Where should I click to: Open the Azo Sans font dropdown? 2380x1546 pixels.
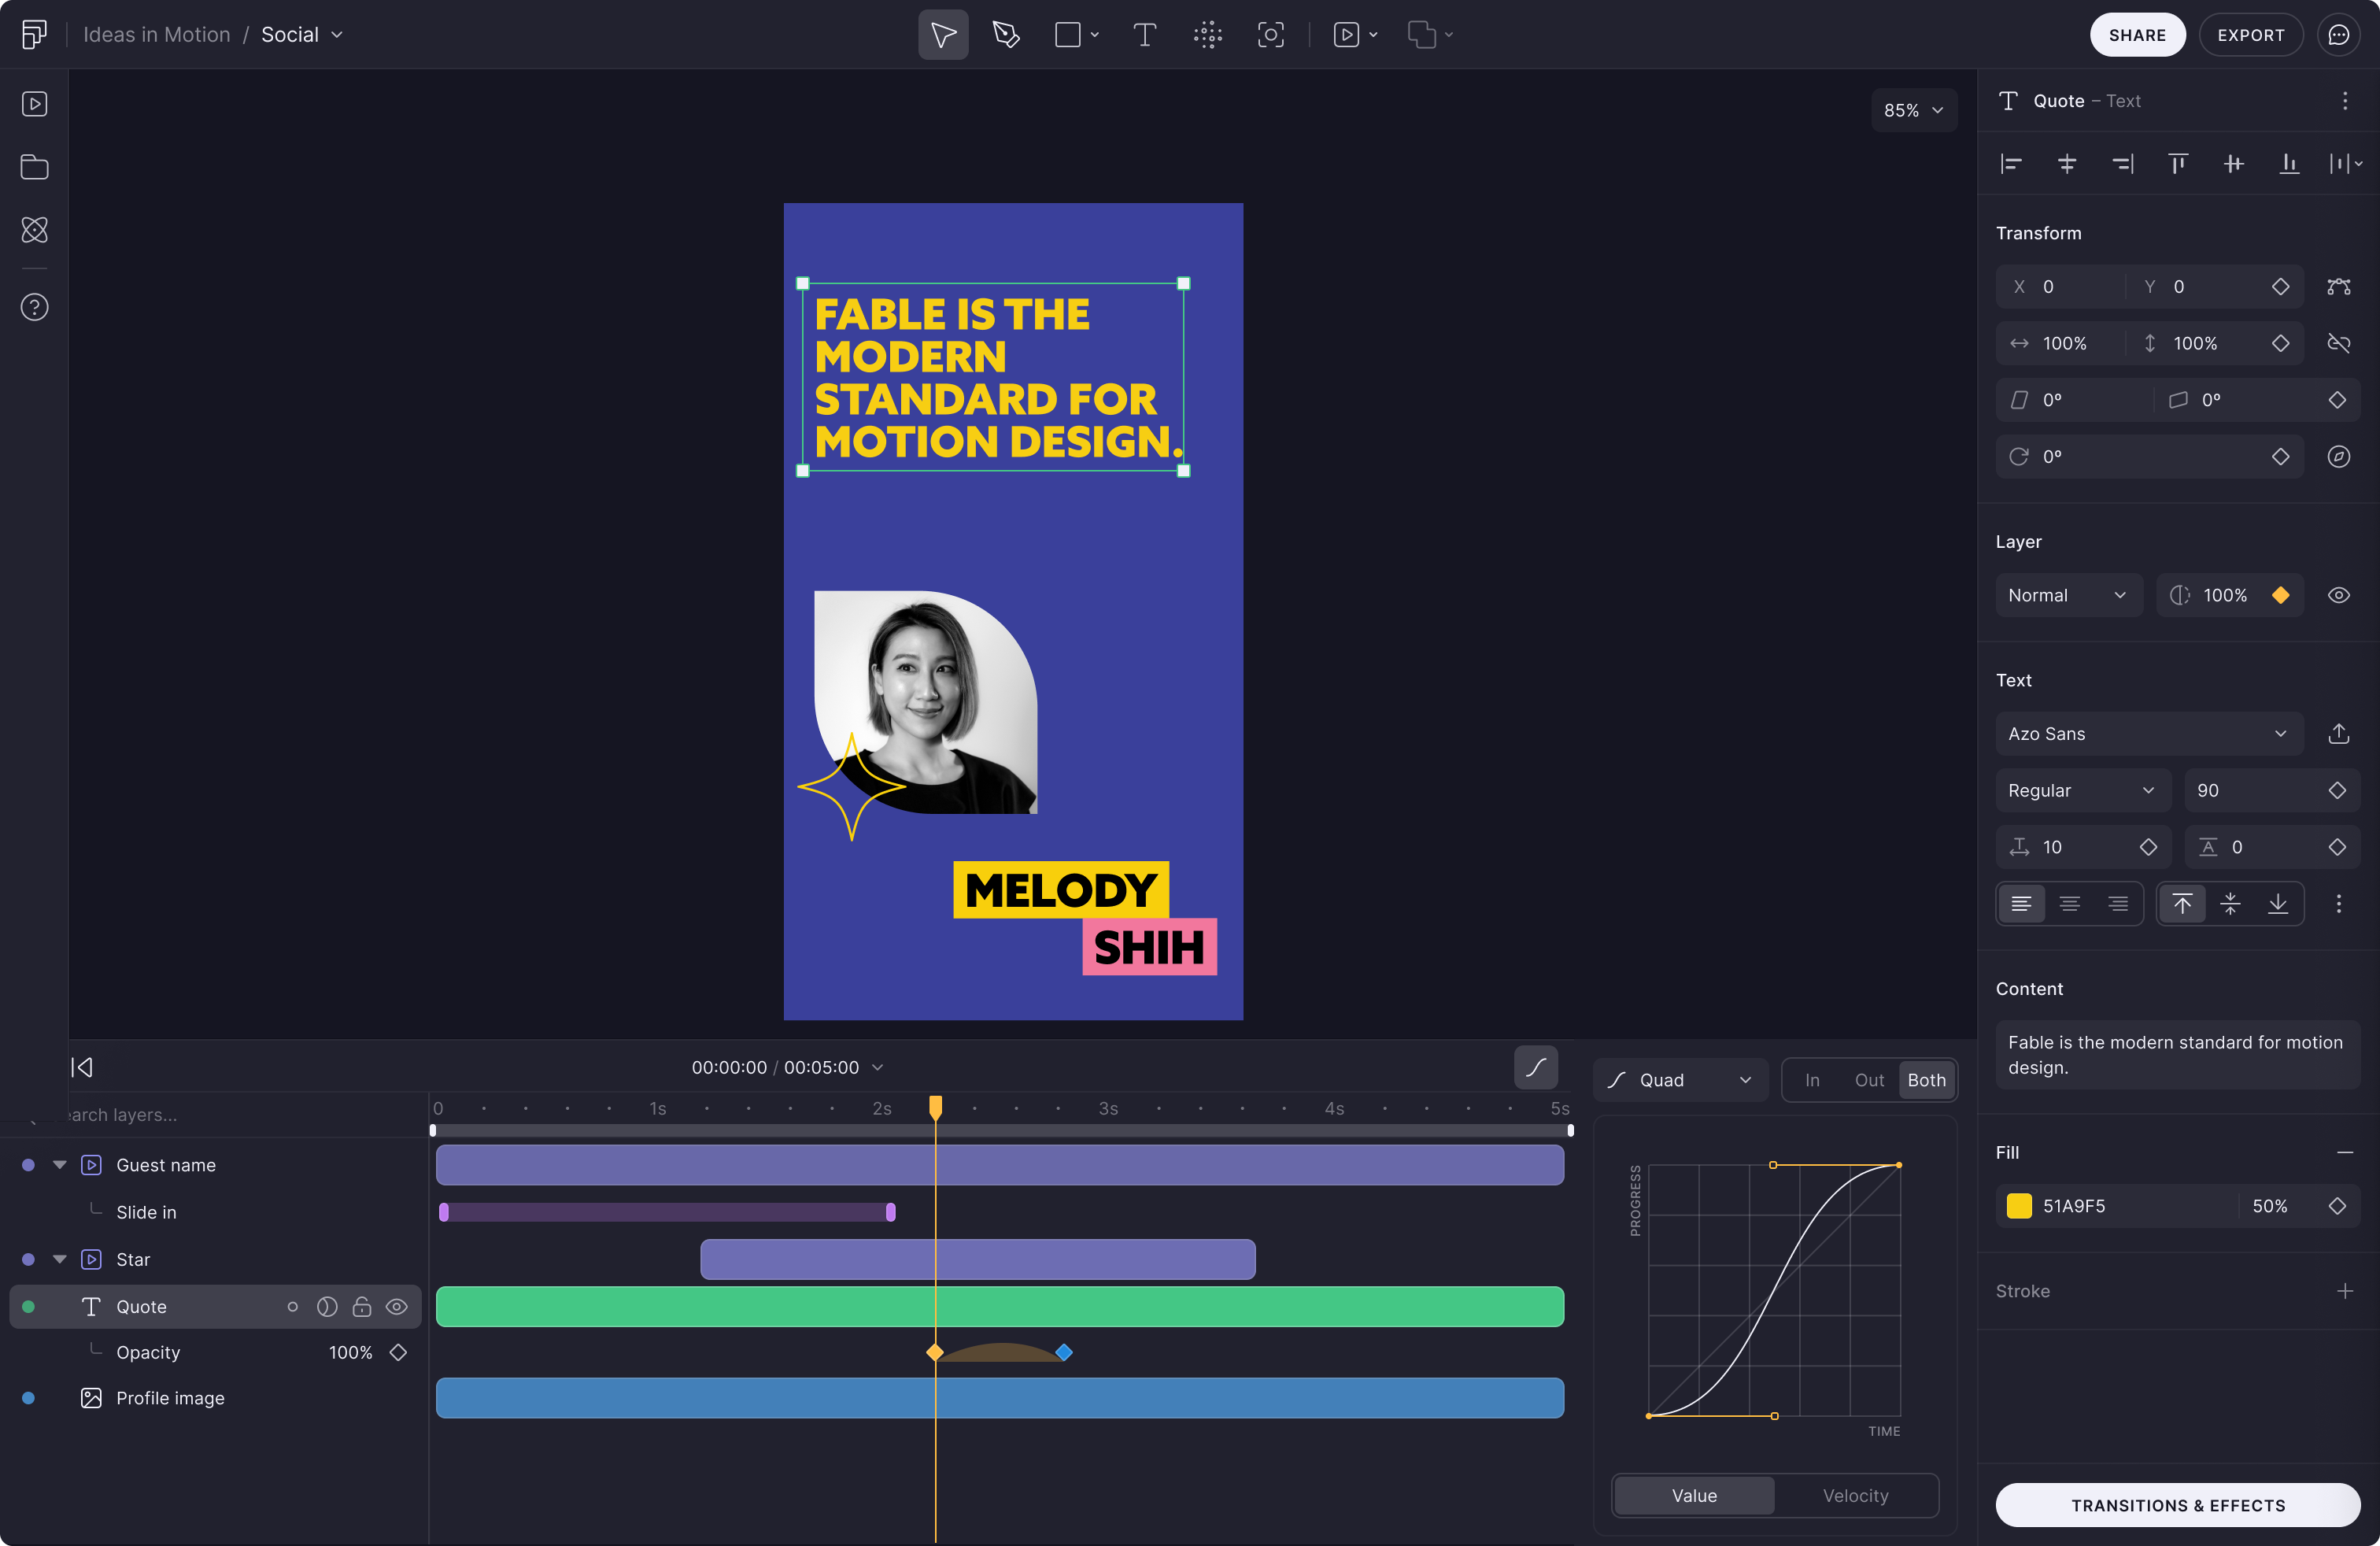[x=2147, y=733]
